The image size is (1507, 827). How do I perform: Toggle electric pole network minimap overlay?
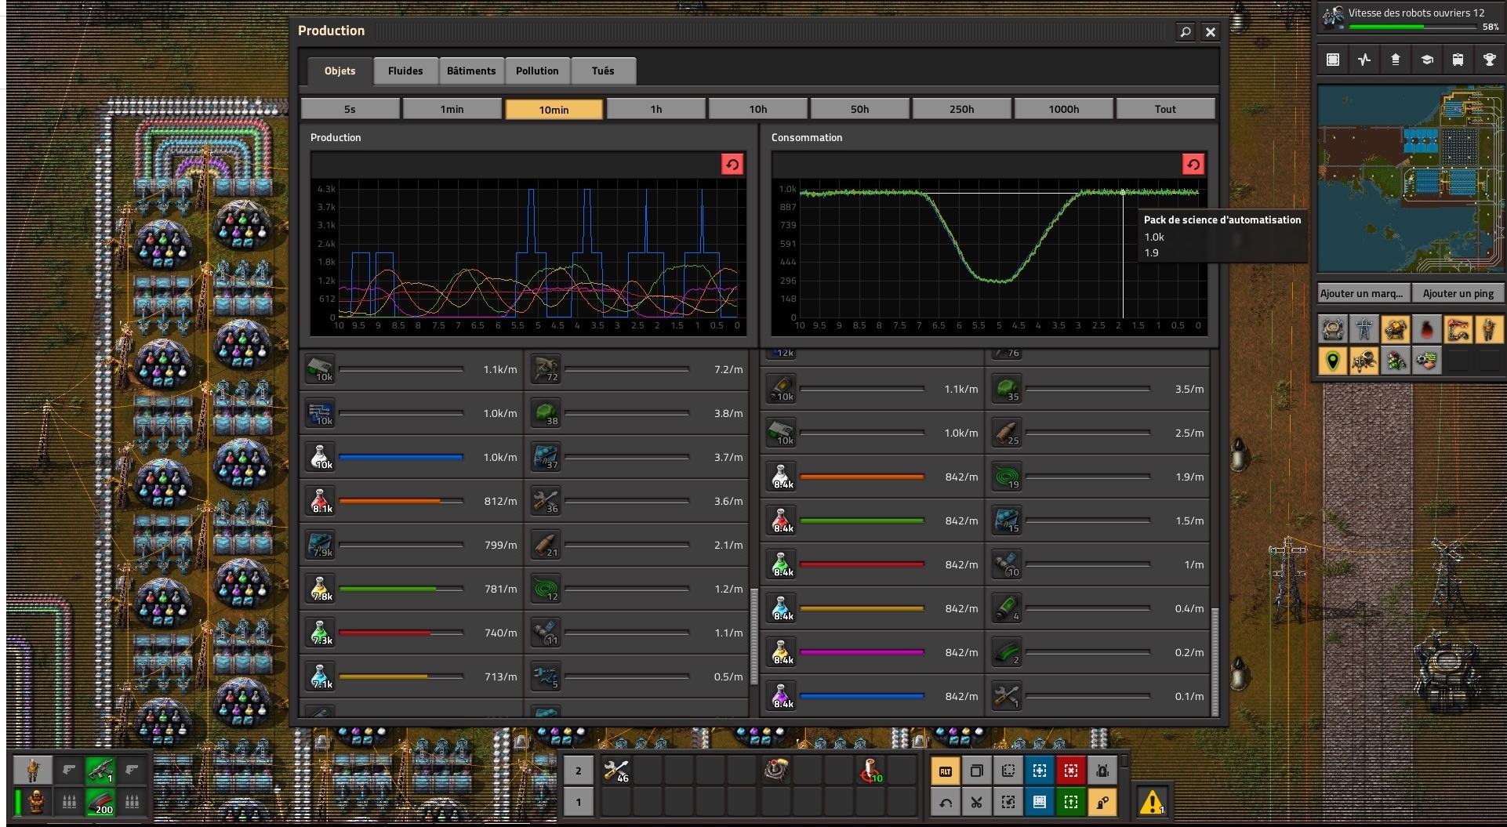1364,330
